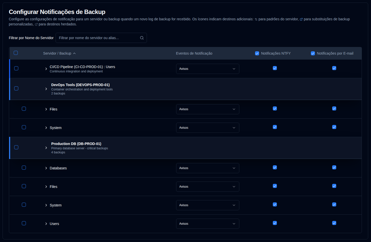
Task: Tick the select-all checkbox in table header
Action: [x=16, y=53]
